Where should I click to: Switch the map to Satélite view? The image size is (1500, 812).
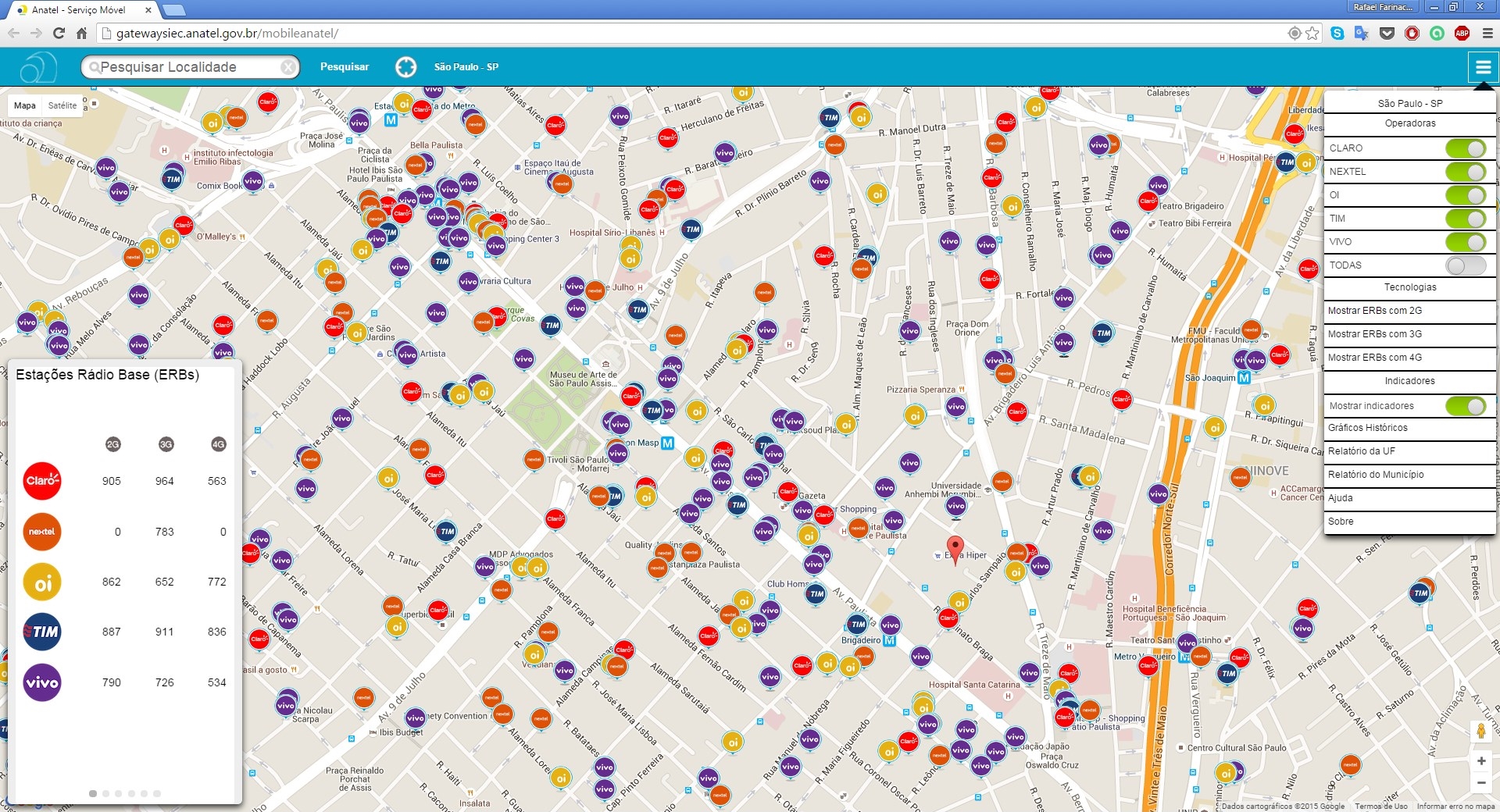point(62,105)
